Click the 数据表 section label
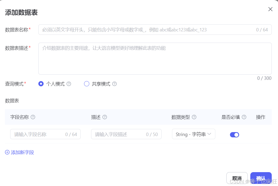This screenshot has width=278, height=186. [12, 101]
